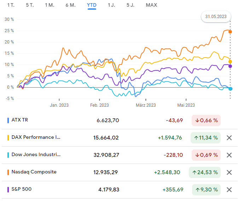Click the orange Nasdaq endpoint marker on chart
Image resolution: width=238 pixels, height=201 pixels.
[230, 32]
